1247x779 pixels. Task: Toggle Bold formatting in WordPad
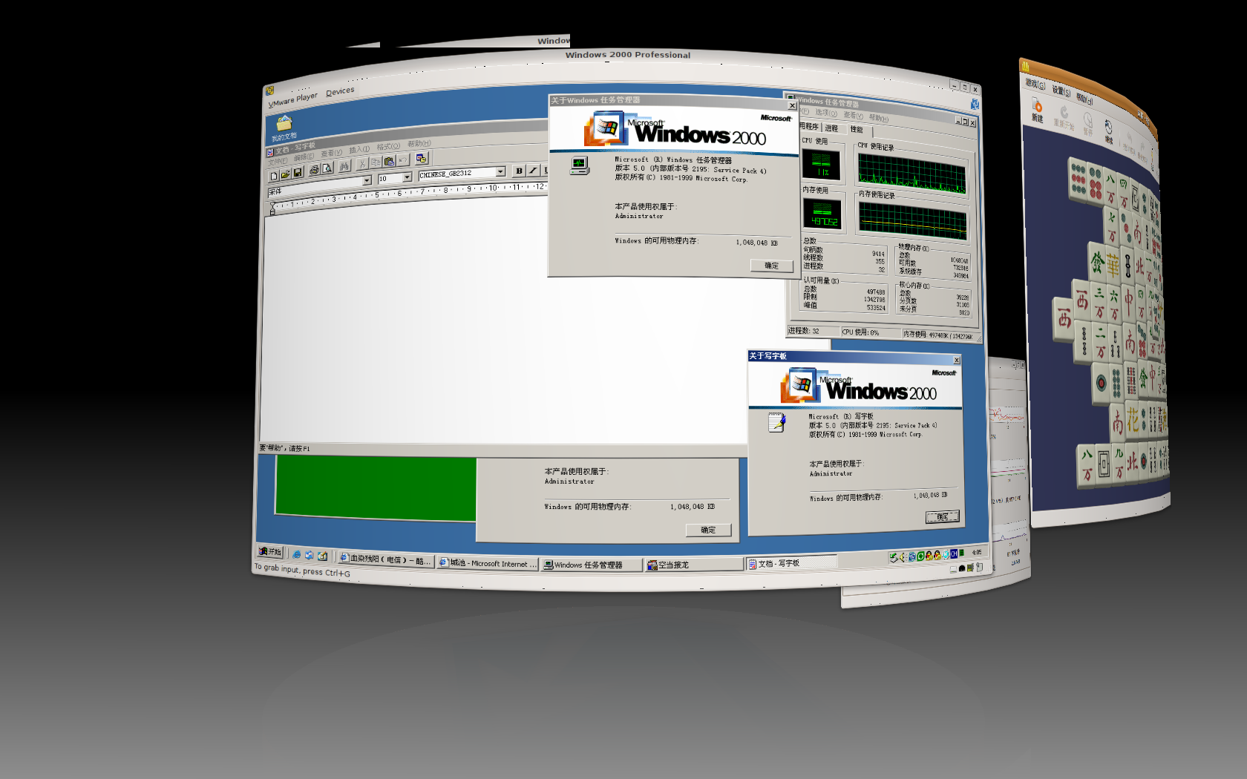(x=519, y=171)
